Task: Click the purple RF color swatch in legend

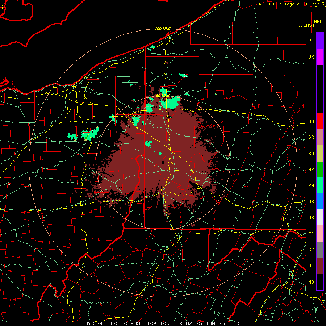Action: pos(320,41)
